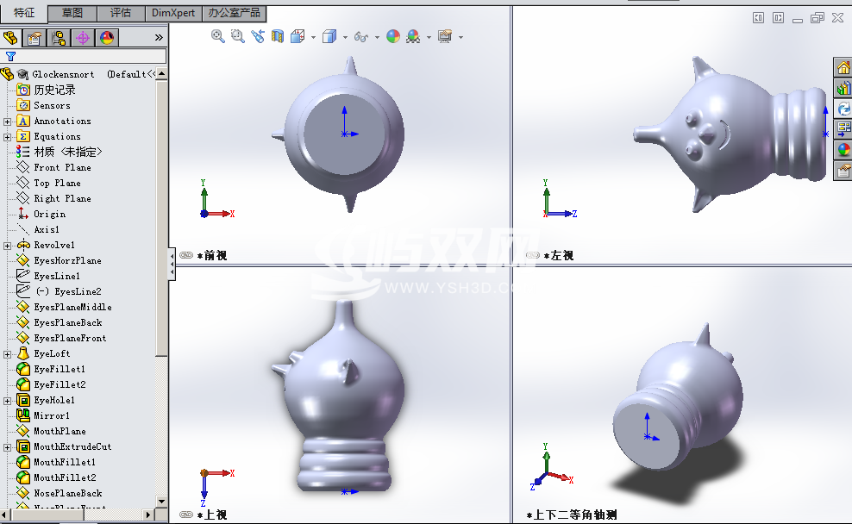Open the Design Library task pane tab

(x=843, y=88)
